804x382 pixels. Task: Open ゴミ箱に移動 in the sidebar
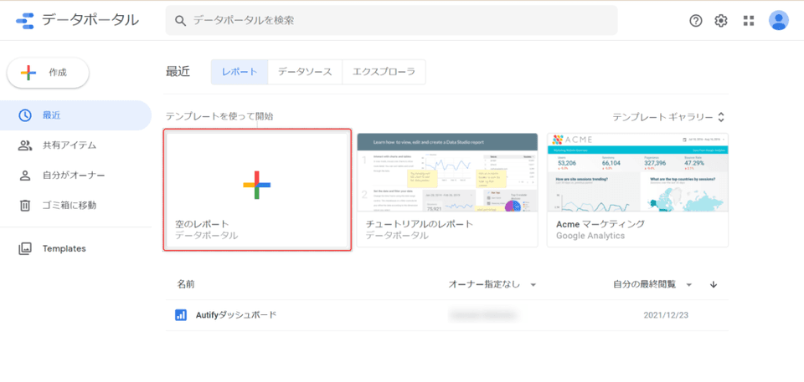[x=69, y=205]
